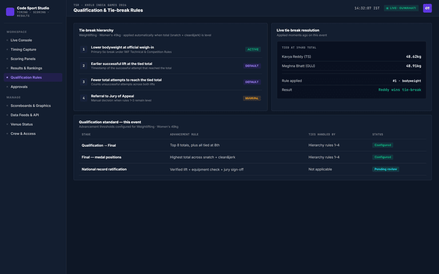439x274 pixels.
Task: Click the LIVE · GUWAHATI status badge
Action: pos(401,8)
